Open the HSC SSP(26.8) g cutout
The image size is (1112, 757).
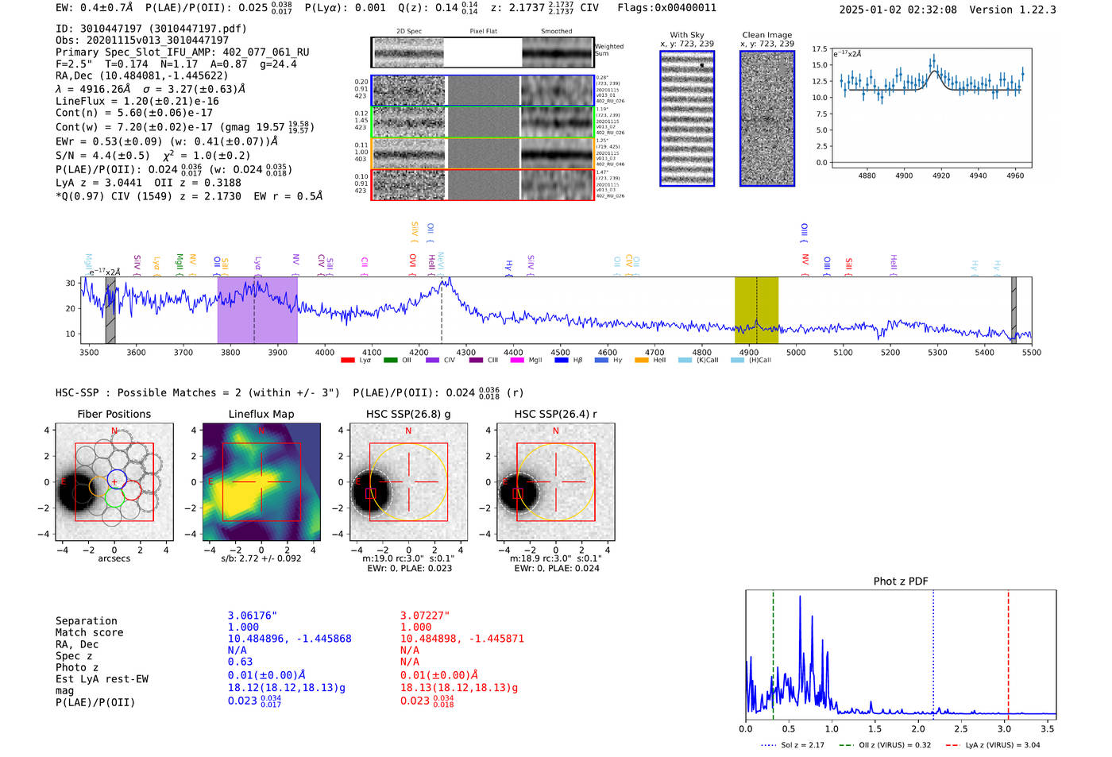pos(408,481)
